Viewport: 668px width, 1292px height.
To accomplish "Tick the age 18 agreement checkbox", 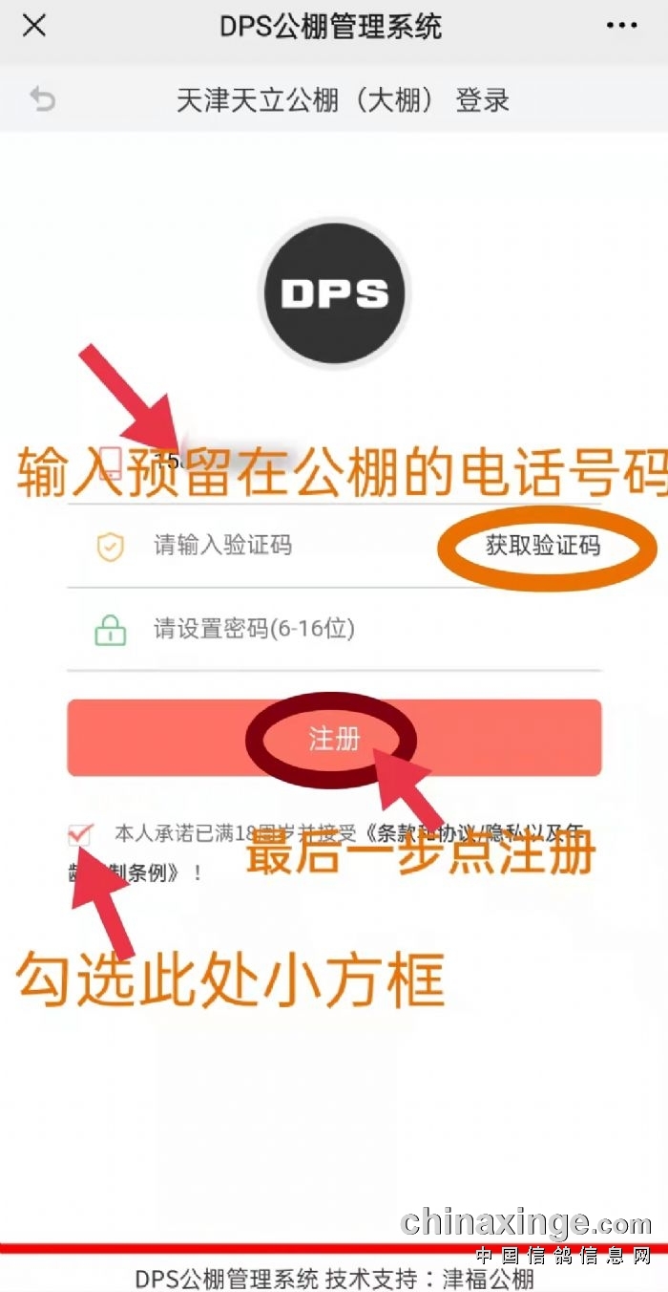I will coord(79,834).
